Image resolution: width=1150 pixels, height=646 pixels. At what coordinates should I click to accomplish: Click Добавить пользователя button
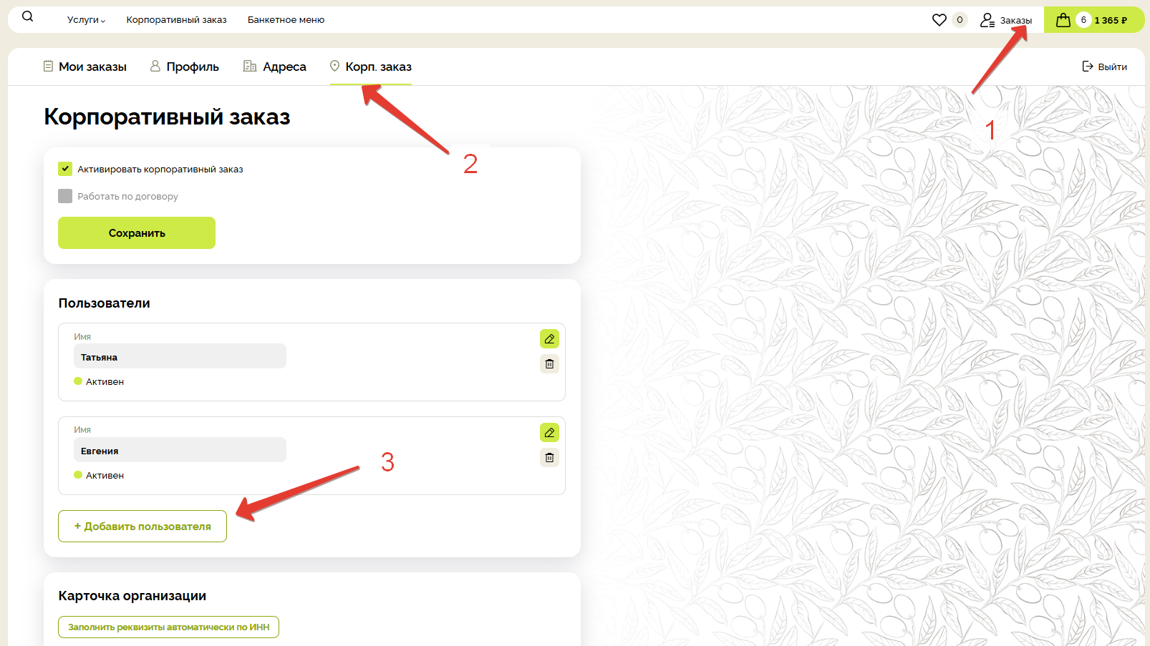(142, 527)
